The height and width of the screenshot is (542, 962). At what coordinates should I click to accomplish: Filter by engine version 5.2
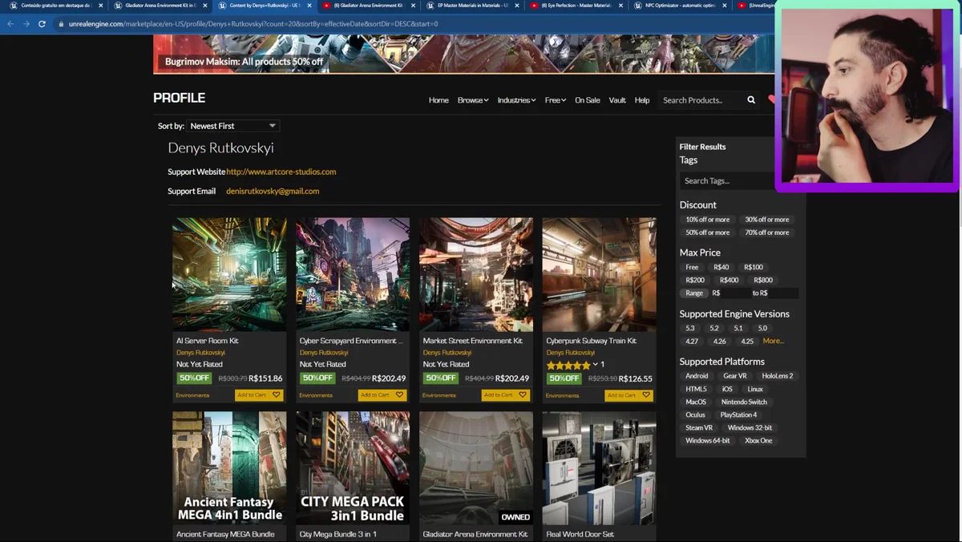click(x=714, y=329)
